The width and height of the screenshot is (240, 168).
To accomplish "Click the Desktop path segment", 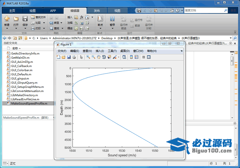I will 107,38.
